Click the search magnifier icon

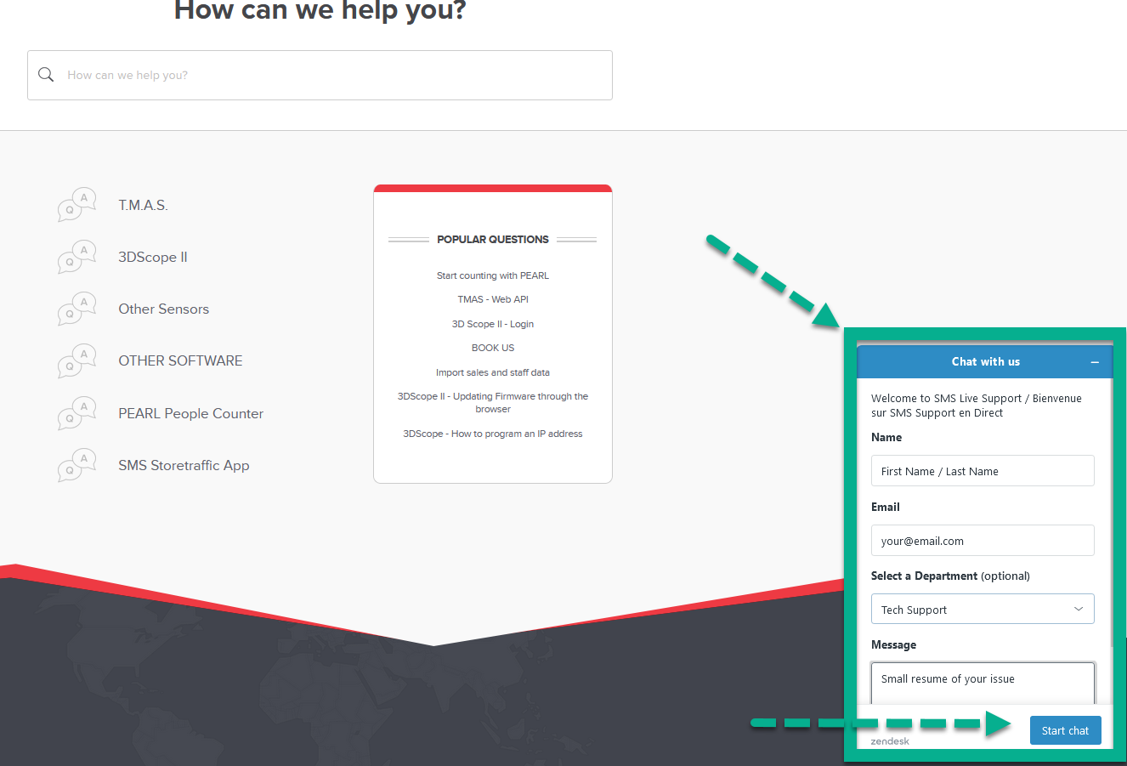(x=46, y=75)
